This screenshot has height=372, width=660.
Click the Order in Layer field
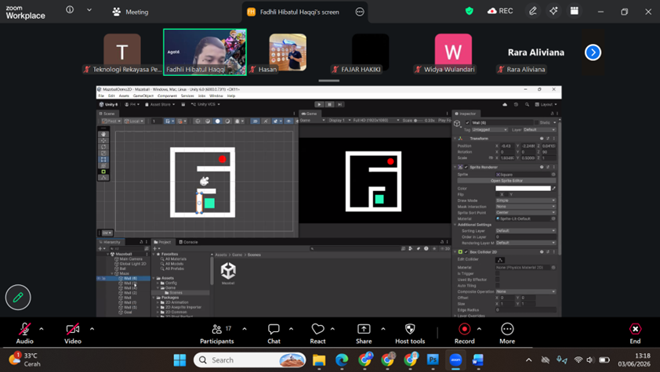coord(526,237)
